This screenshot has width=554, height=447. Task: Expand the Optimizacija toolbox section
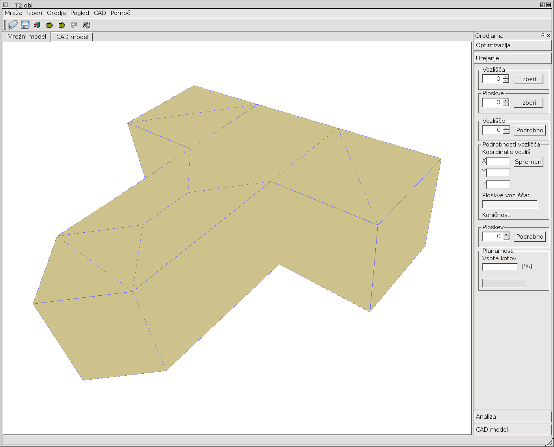pos(512,45)
